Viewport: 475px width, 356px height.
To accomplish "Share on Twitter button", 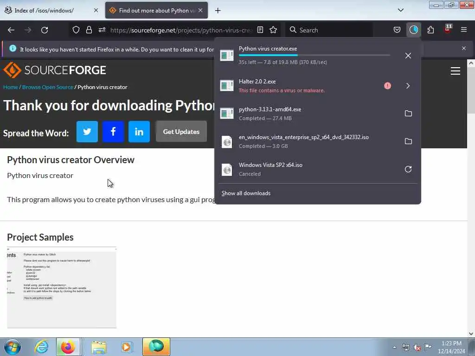I will click(x=87, y=132).
